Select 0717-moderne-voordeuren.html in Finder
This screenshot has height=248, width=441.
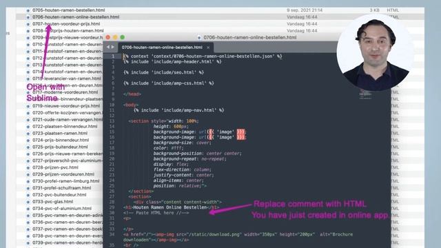point(65,92)
